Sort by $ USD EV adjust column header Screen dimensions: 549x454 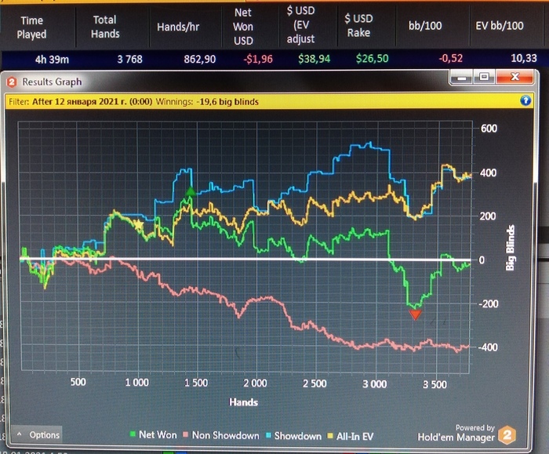pyautogui.click(x=300, y=25)
